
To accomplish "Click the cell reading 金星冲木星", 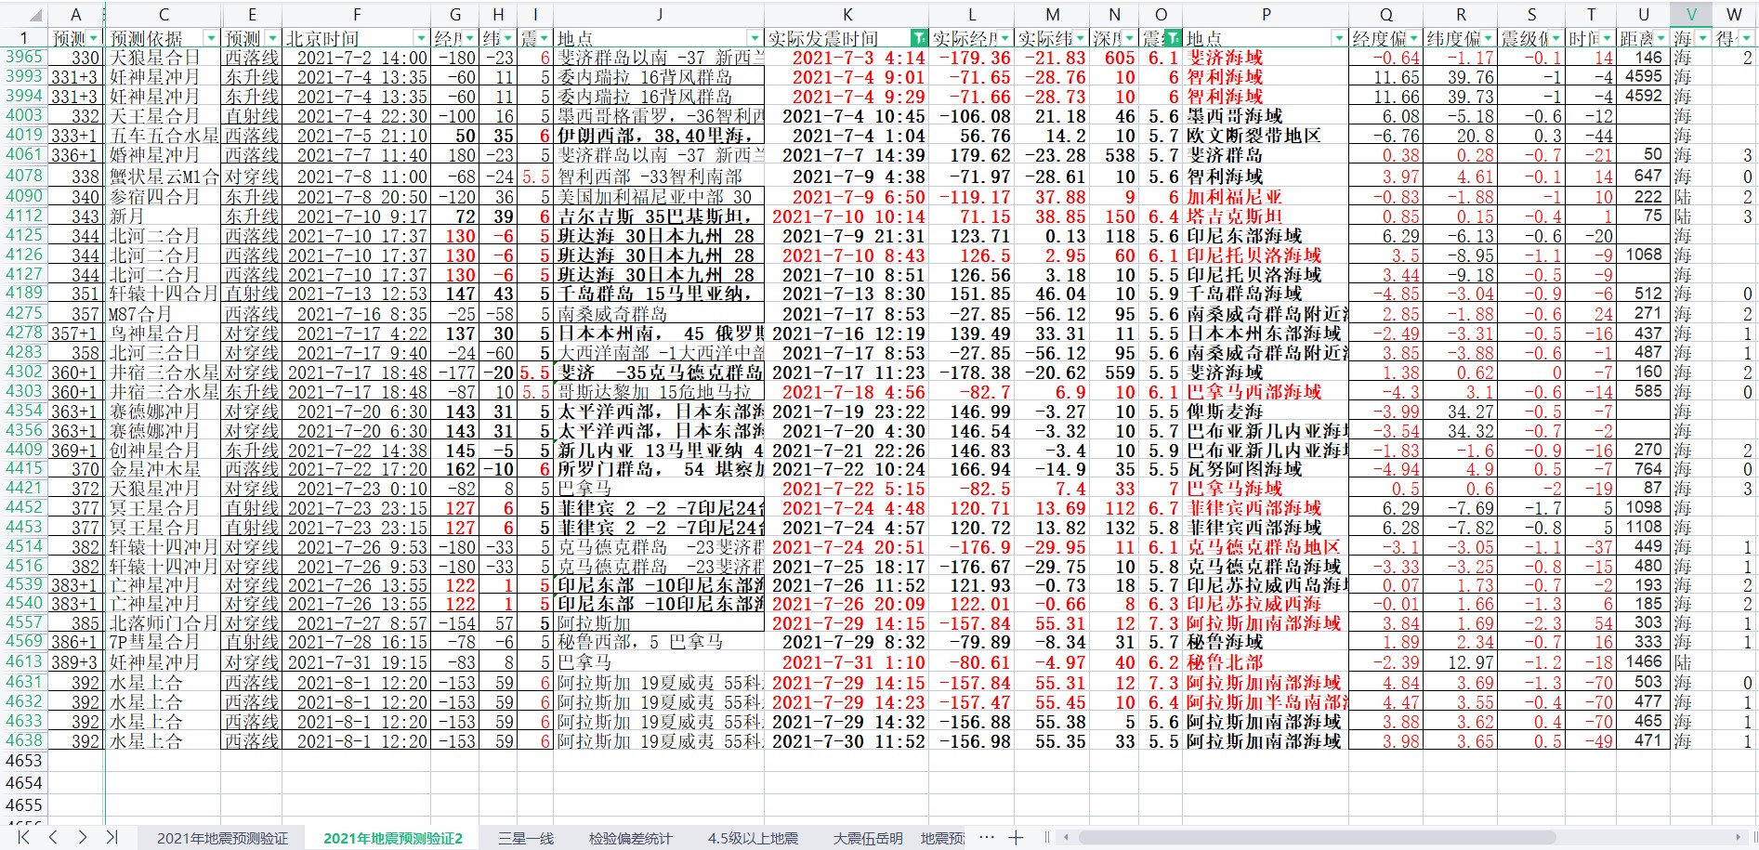I will coord(164,469).
